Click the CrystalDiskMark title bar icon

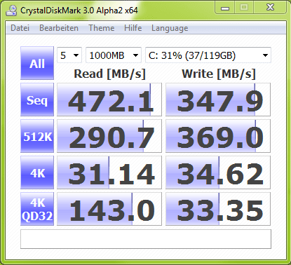click(x=11, y=11)
